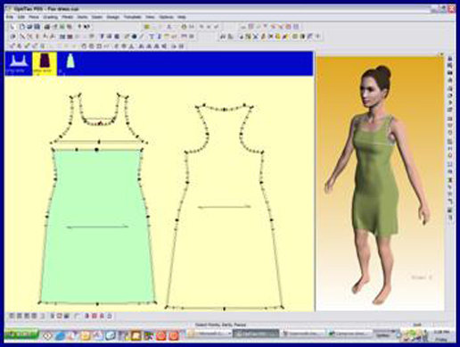Click the Windows Start button
This screenshot has width=460, height=347.
point(21,335)
